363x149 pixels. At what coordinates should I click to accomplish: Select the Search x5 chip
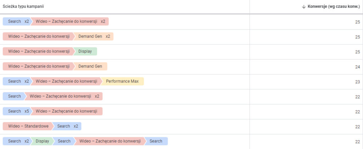(x=16, y=111)
